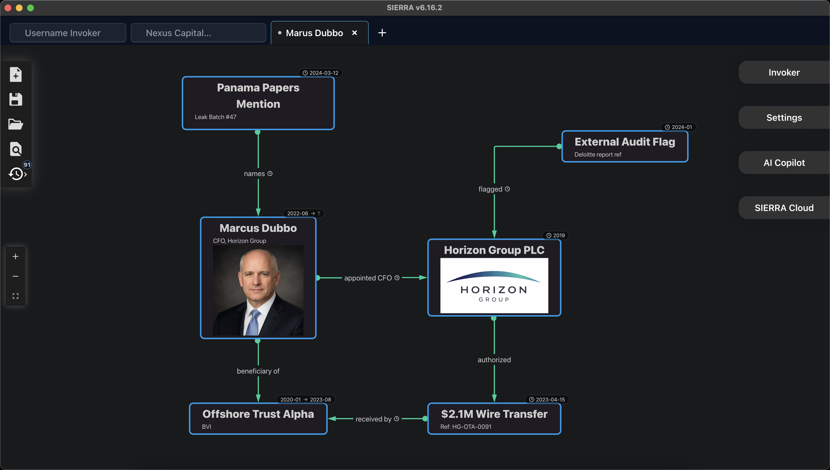Open the Invoker panel

point(784,72)
